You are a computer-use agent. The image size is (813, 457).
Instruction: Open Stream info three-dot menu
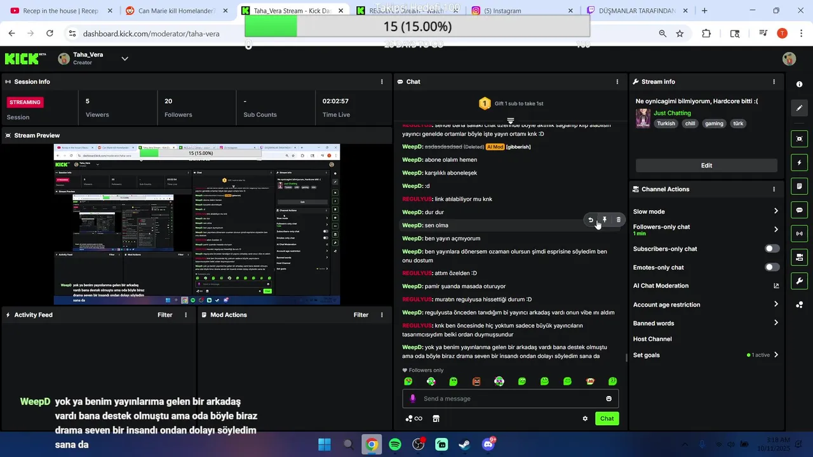tap(774, 82)
